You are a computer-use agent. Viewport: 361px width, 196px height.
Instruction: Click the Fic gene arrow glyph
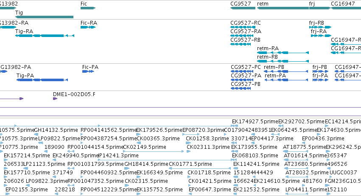click(x=88, y=8)
